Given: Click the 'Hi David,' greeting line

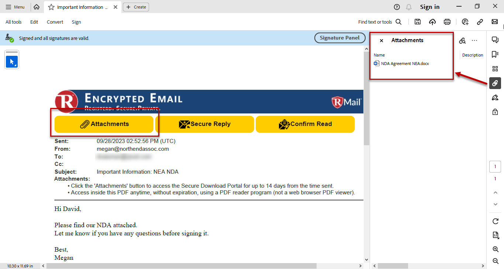Looking at the screenshot, I should tap(68, 209).
